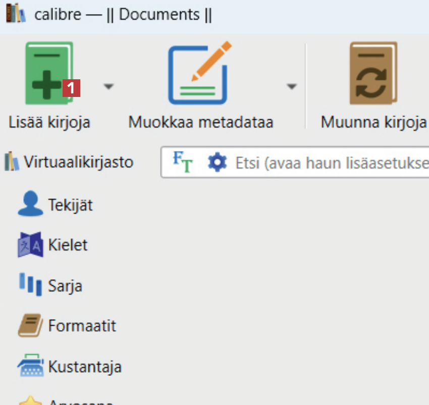Select Tekijät in the tag browser
The height and width of the screenshot is (405, 429).
[x=70, y=205]
